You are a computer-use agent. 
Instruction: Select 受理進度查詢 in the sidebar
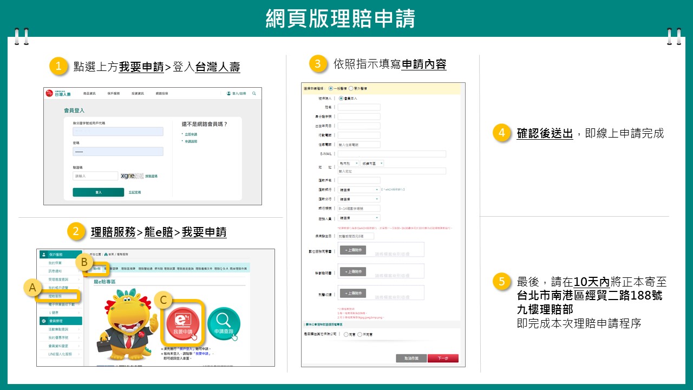point(58,279)
